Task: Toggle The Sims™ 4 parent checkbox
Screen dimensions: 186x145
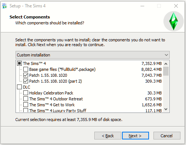Action: (x=19, y=63)
